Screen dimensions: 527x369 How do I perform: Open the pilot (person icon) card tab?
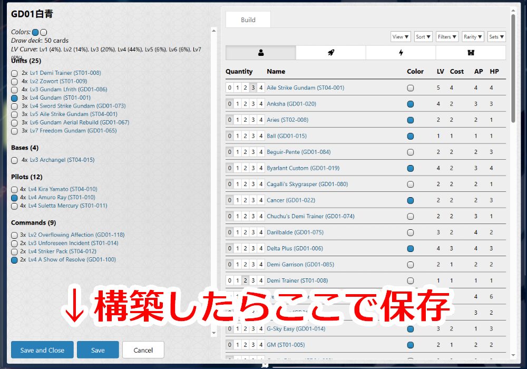point(261,53)
